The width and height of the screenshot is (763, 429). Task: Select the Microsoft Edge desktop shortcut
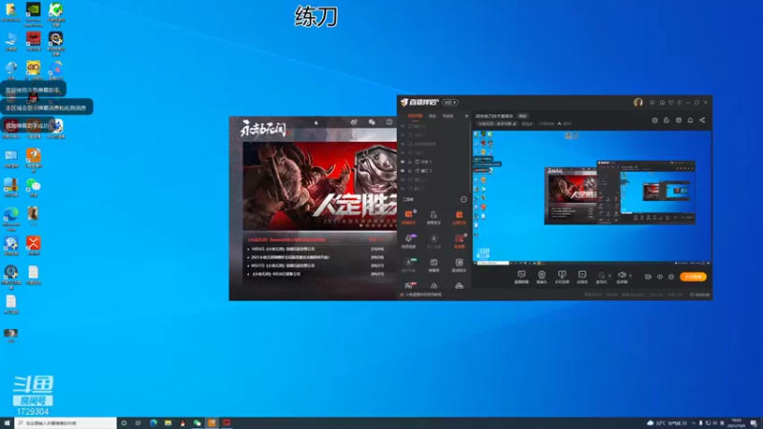[x=10, y=217]
